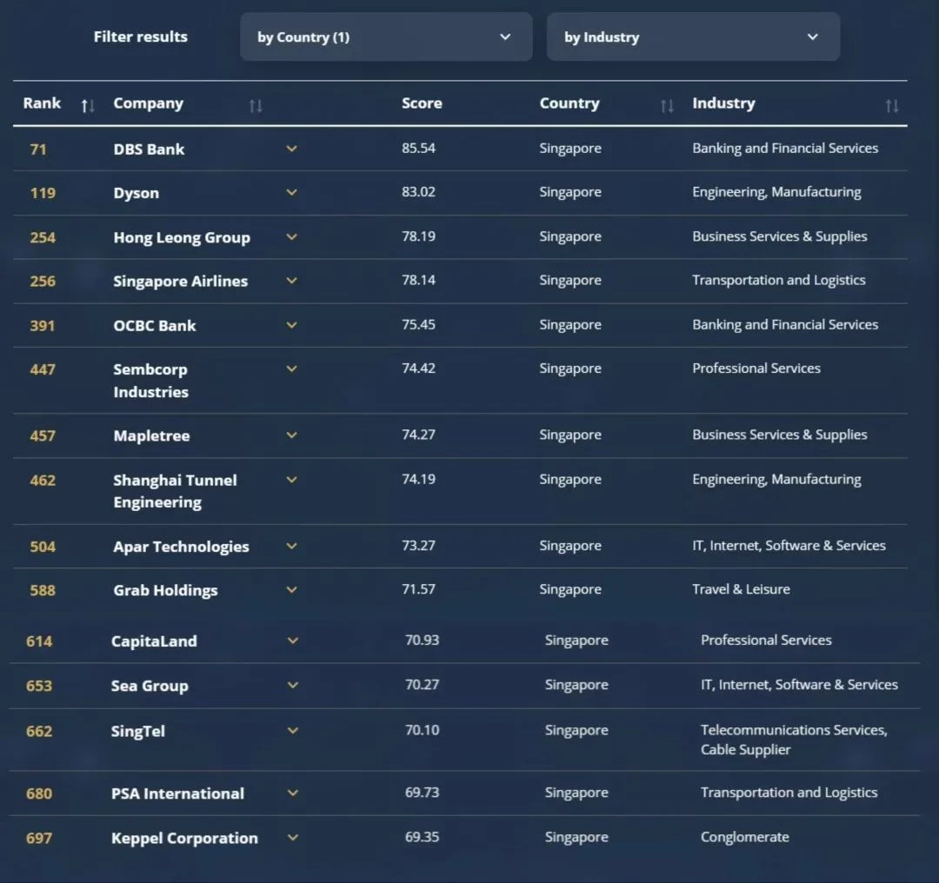The width and height of the screenshot is (939, 883).
Task: Click the score 74.42
Action: pos(418,368)
